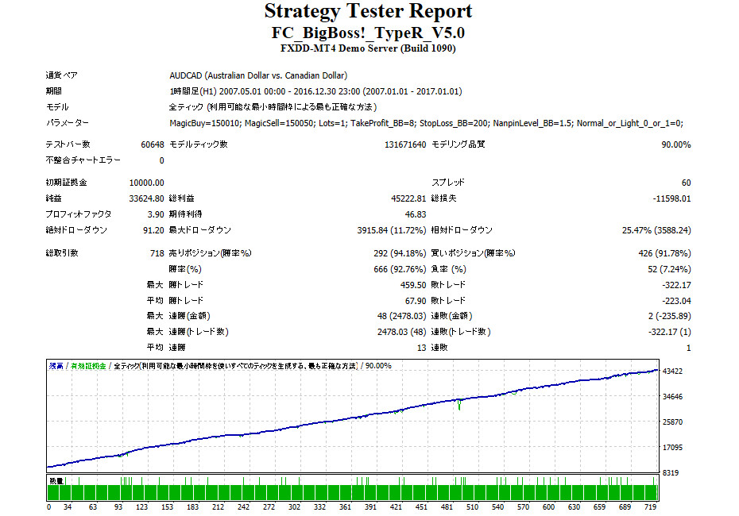Click the 17095 y-axis label
The width and height of the screenshot is (739, 516).
pos(672,448)
